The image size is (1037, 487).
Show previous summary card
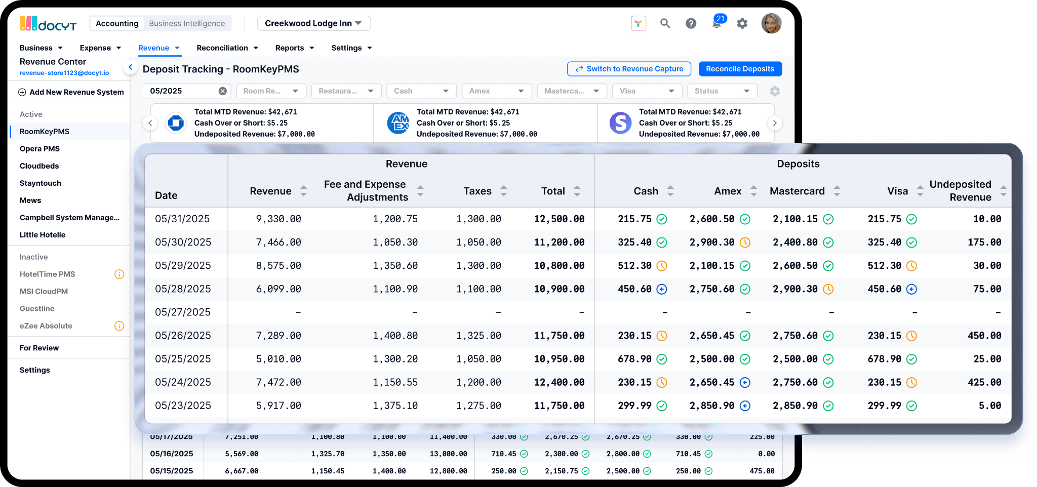(150, 123)
